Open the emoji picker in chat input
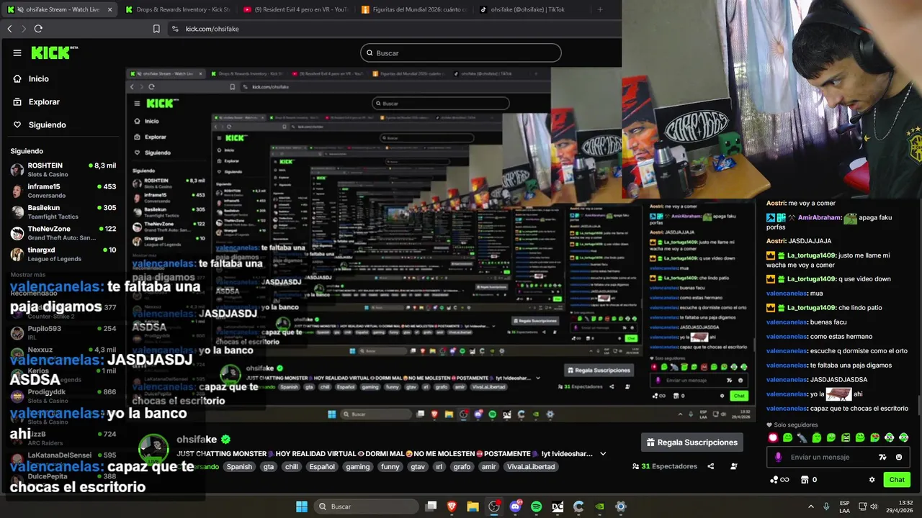The height and width of the screenshot is (518, 922). [898, 457]
